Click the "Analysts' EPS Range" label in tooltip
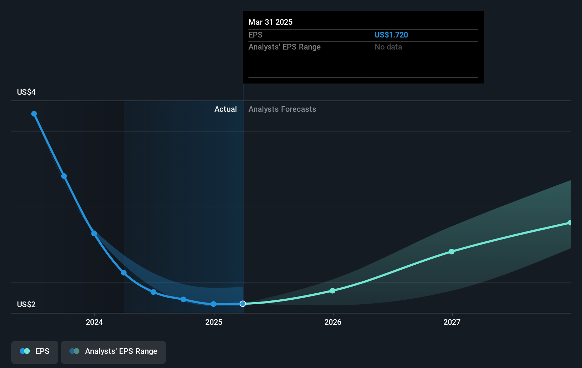Viewport: 582px width, 368px height. click(x=285, y=47)
